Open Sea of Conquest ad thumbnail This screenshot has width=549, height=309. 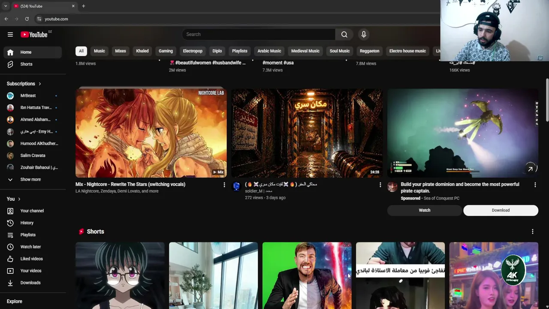[463, 133]
